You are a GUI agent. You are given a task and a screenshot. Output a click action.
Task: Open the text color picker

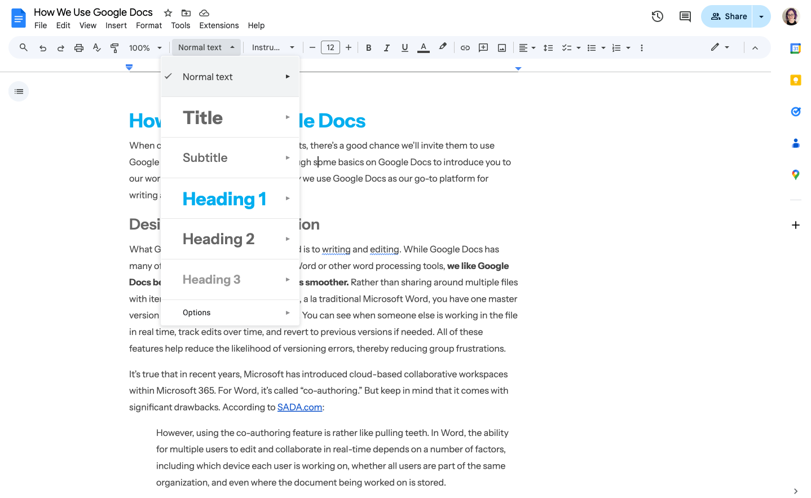pyautogui.click(x=424, y=48)
